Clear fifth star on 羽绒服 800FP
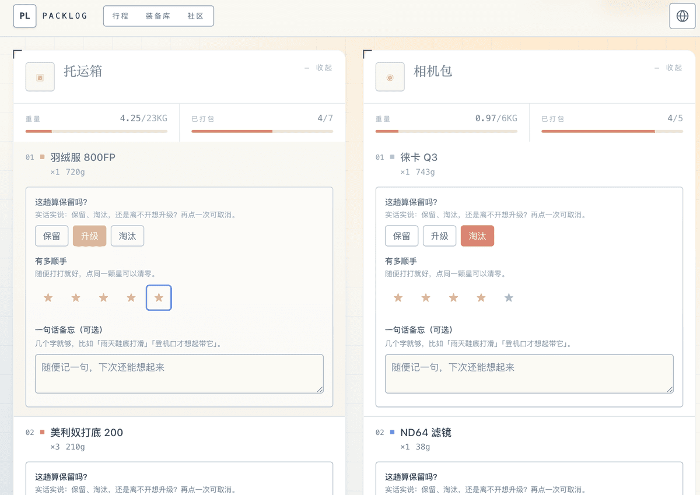 (x=159, y=298)
